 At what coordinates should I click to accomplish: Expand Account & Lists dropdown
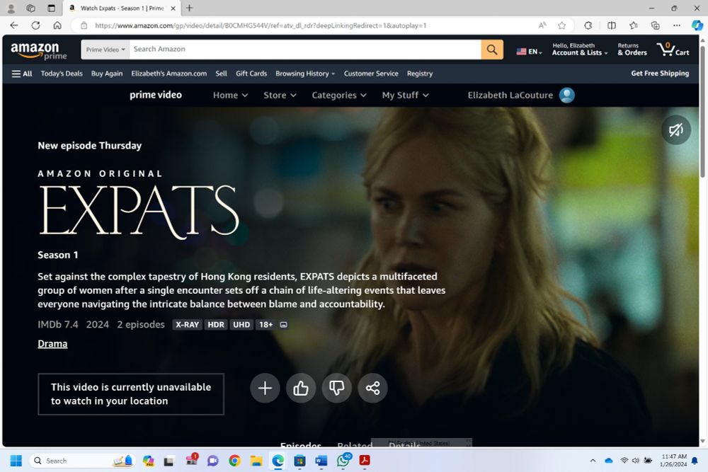point(580,50)
